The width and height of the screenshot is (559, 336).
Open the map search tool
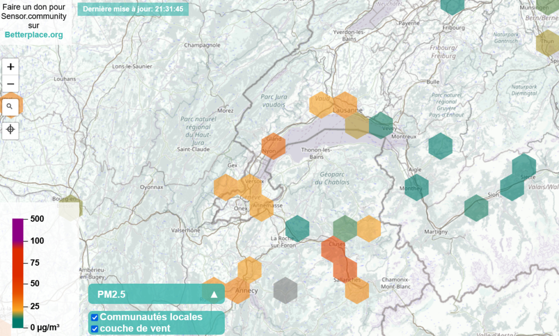pyautogui.click(x=10, y=107)
